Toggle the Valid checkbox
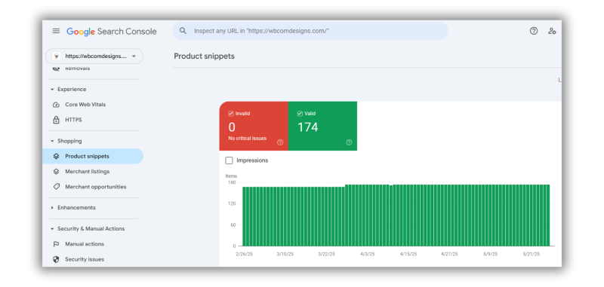Viewport: 604px width, 287px height. click(x=300, y=114)
